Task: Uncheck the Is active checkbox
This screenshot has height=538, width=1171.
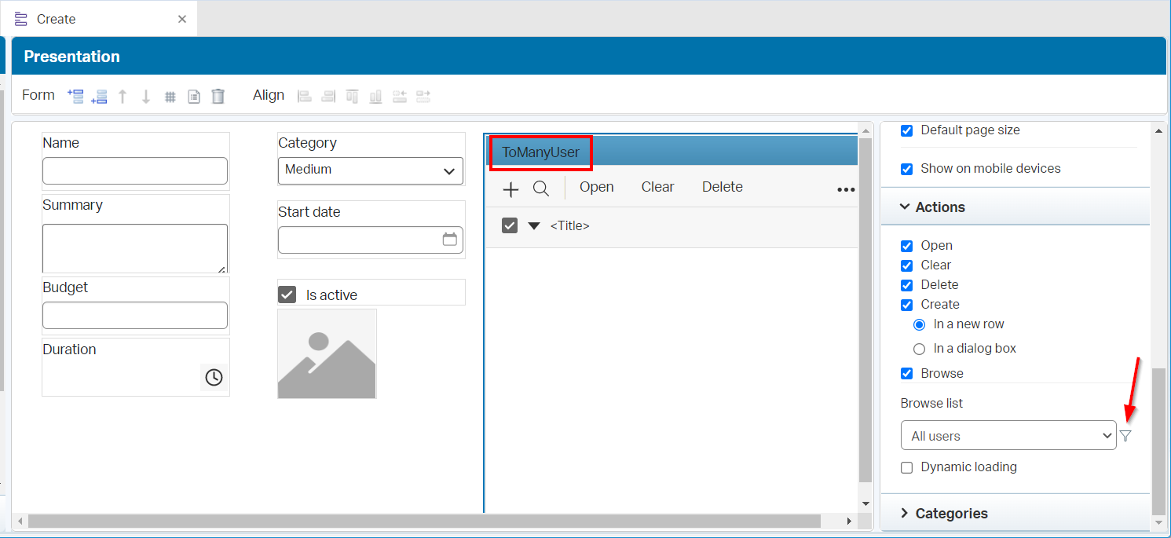Action: (287, 295)
